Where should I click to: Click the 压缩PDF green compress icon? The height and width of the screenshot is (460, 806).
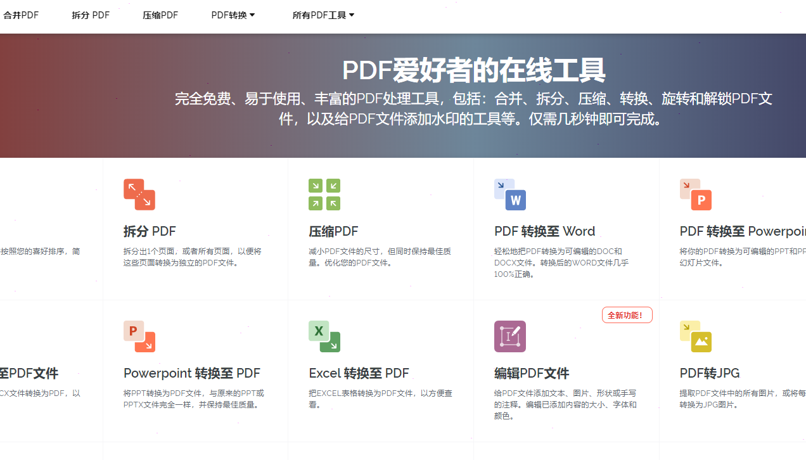tap(324, 194)
